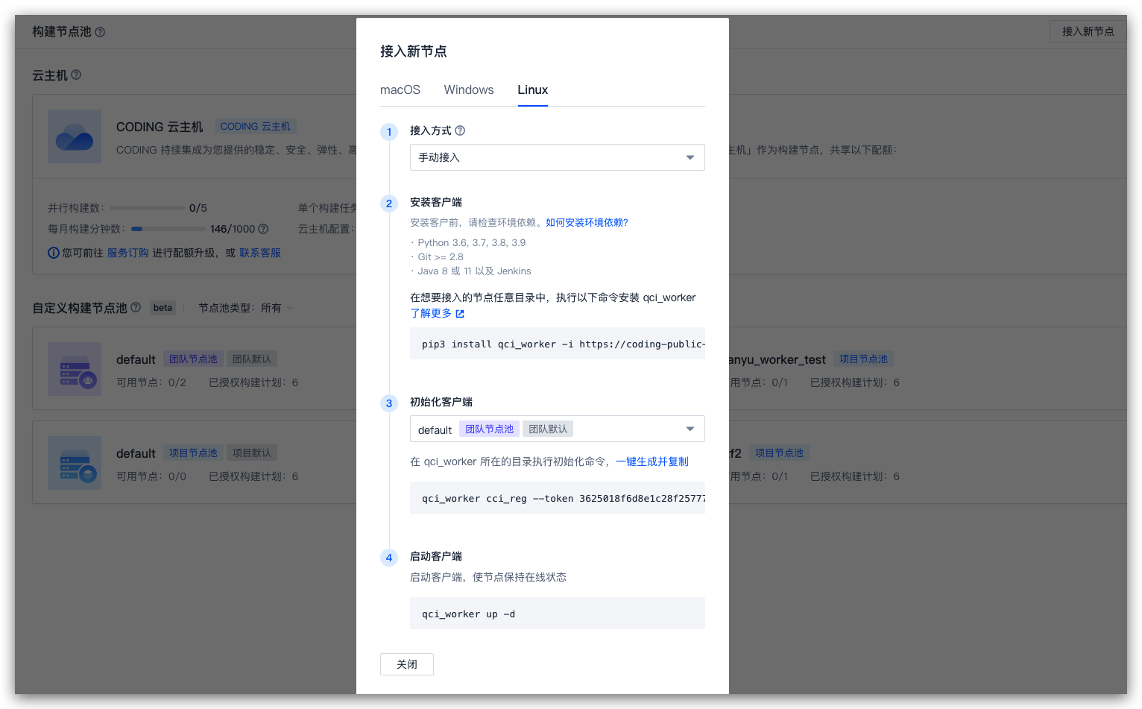Click 一键生成并复制 link
1142x709 pixels.
tap(652, 461)
